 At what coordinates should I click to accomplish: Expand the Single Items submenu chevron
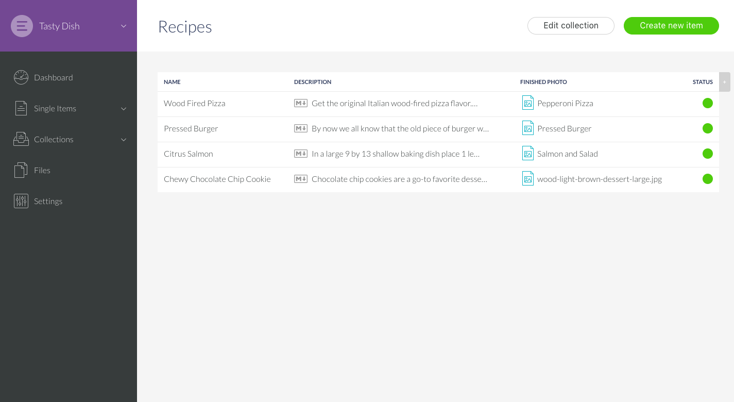point(124,109)
